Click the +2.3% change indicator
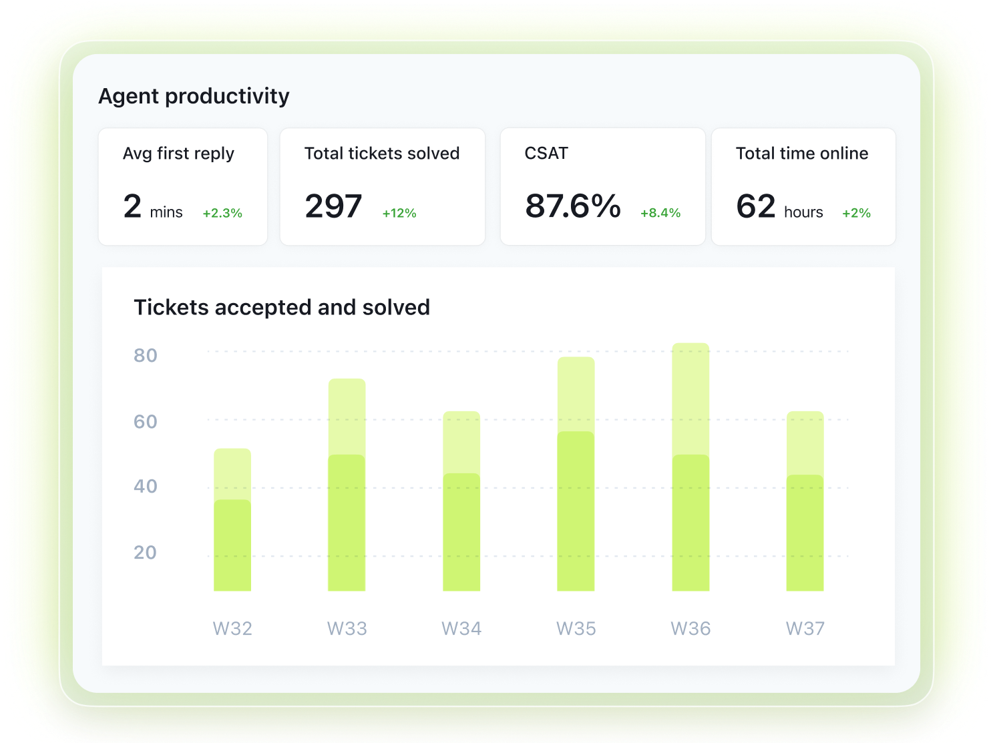Image resolution: width=991 pixels, height=743 pixels. pos(222,213)
